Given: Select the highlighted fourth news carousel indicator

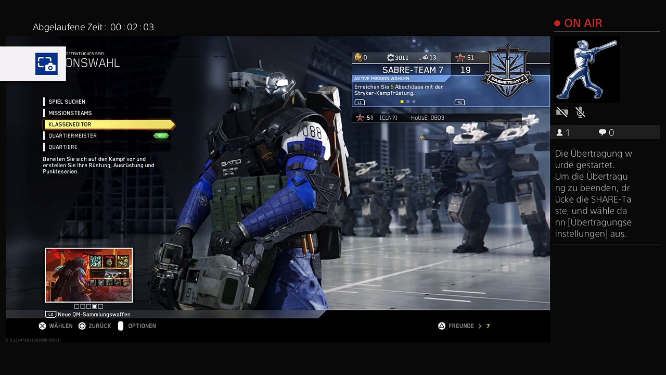Looking at the screenshot, I should 95,306.
